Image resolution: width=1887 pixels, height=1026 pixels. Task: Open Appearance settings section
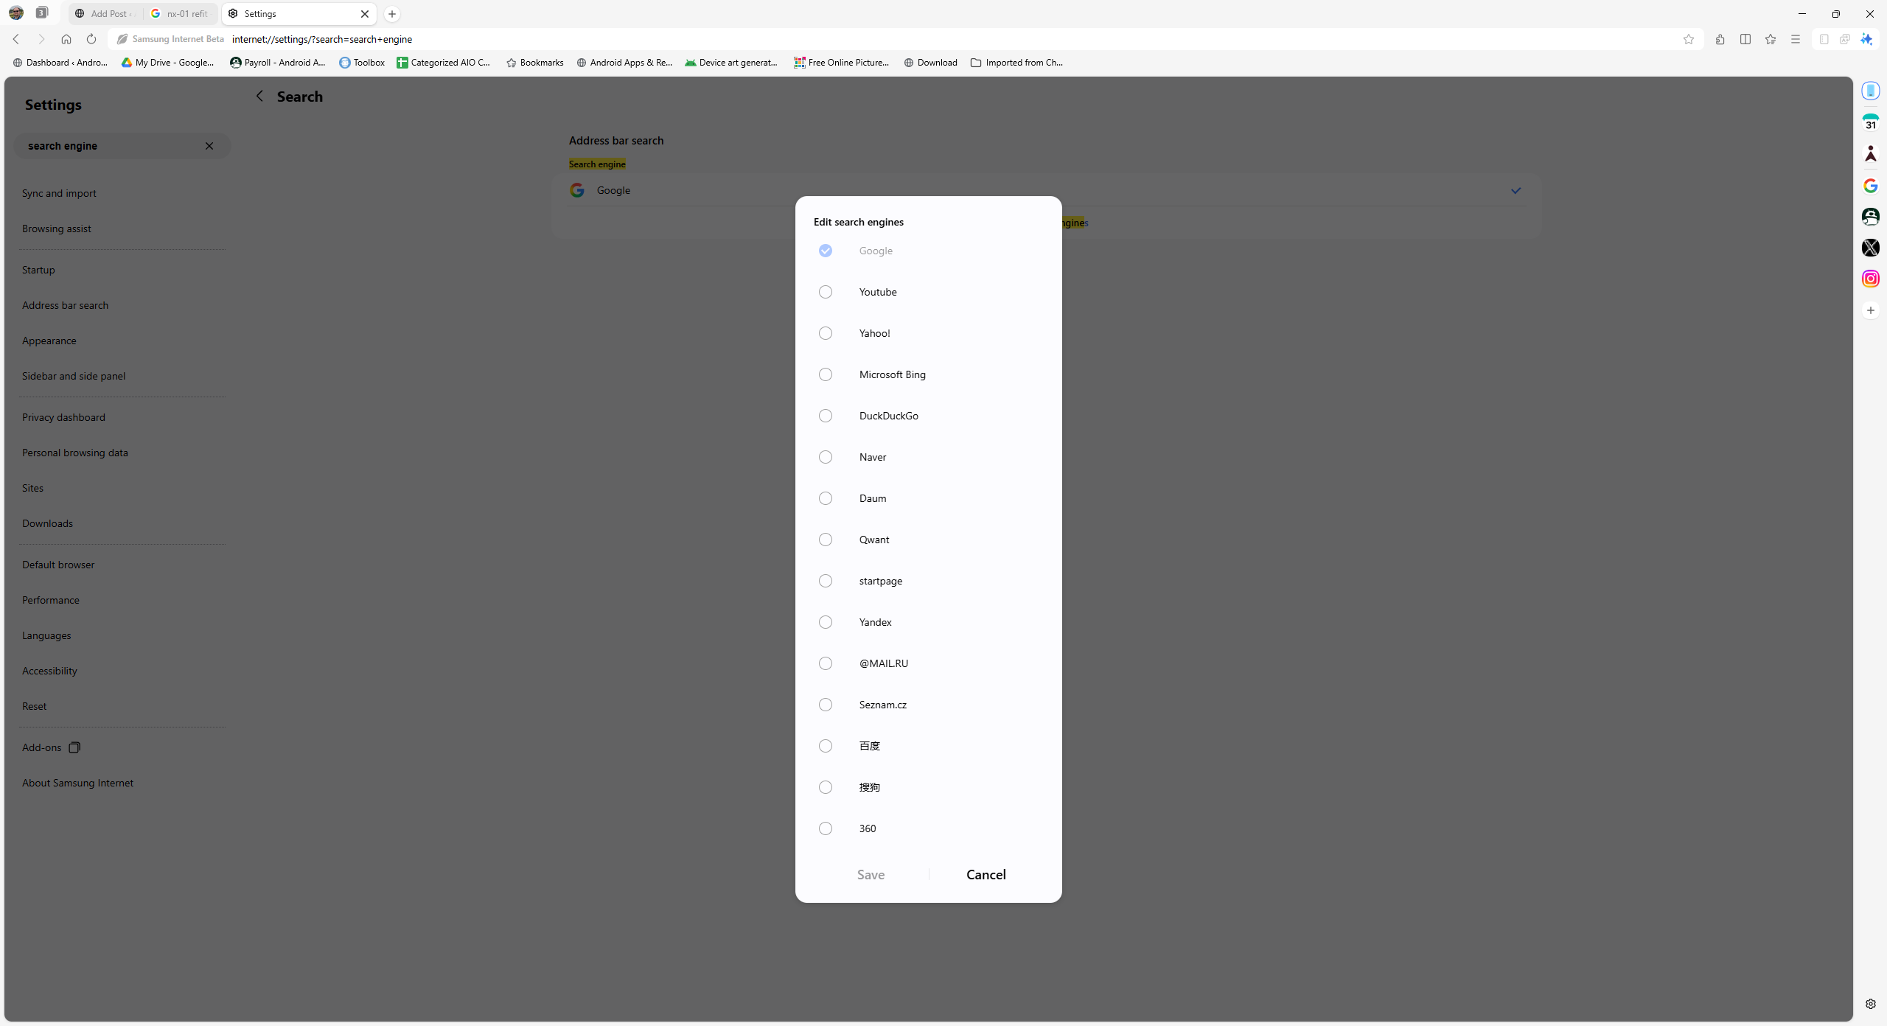click(x=49, y=341)
